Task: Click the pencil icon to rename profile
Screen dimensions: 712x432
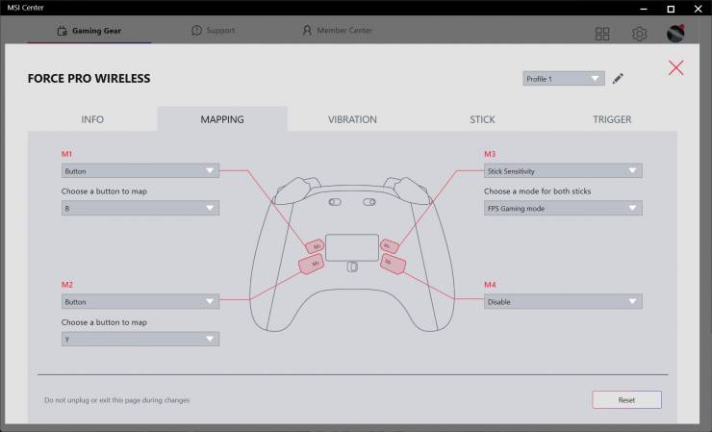Action: click(x=618, y=79)
